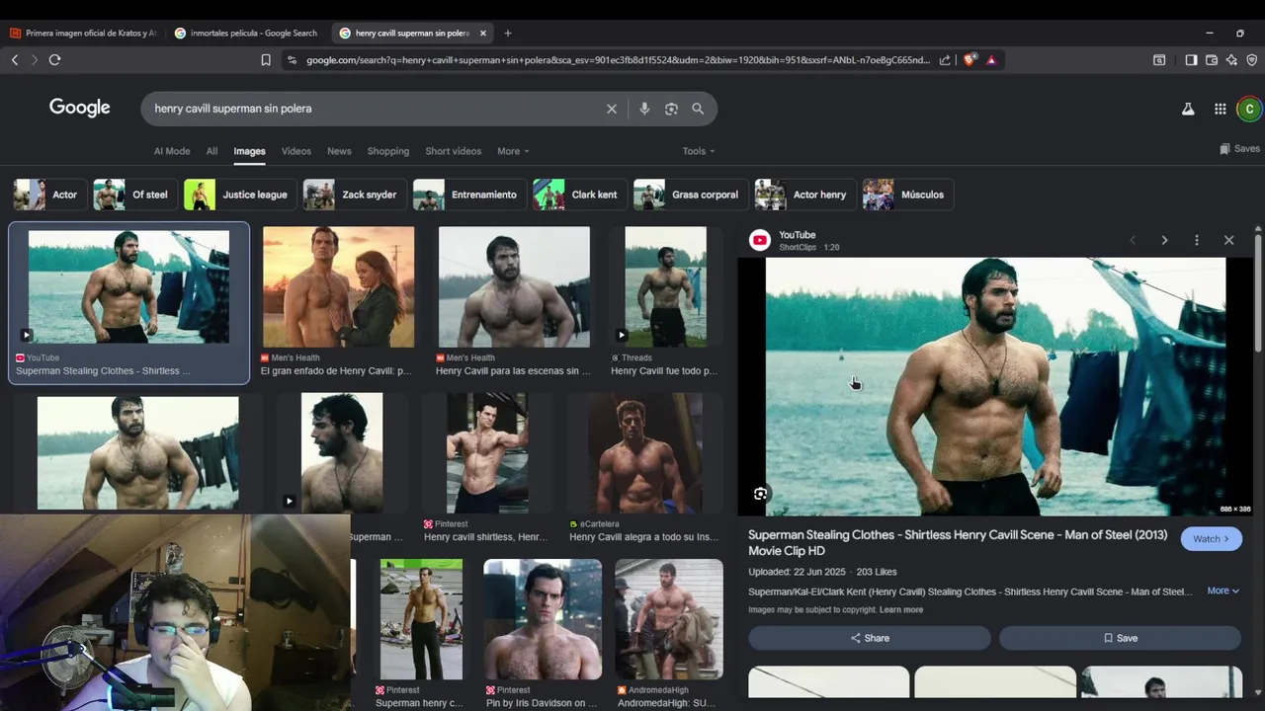Expand description with More chevron
The width and height of the screenshot is (1265, 711).
tap(1223, 591)
